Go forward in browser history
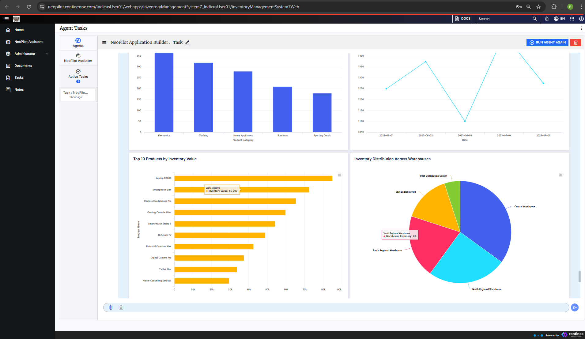The width and height of the screenshot is (585, 339). (x=18, y=7)
